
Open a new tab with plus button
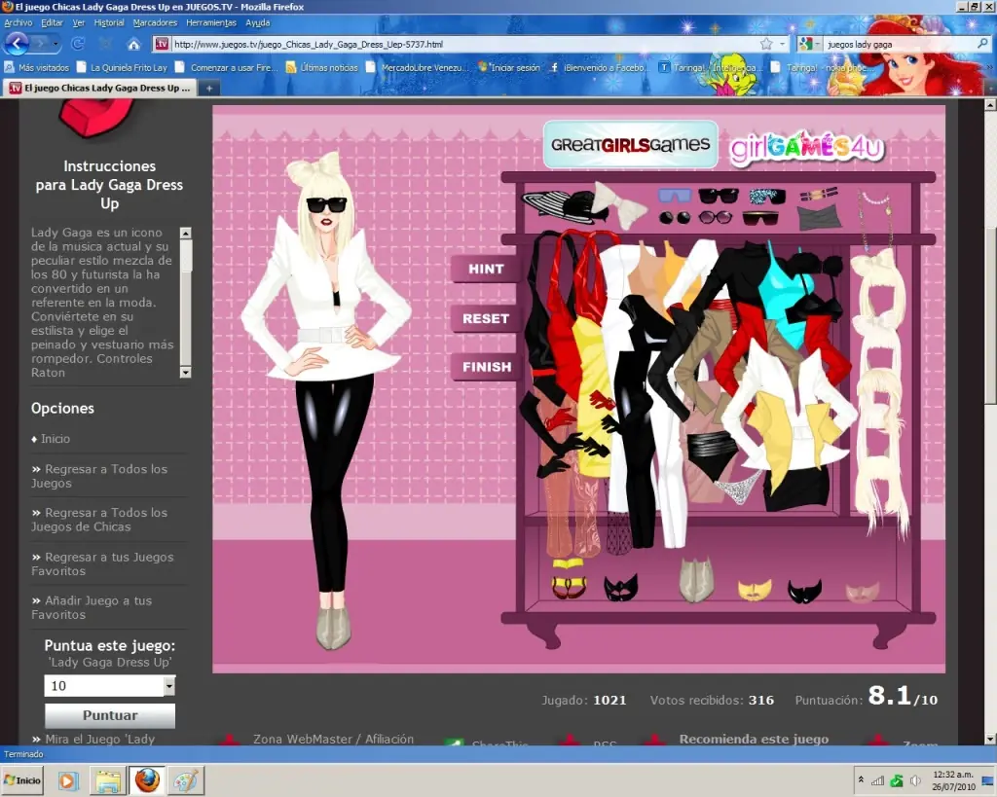[x=209, y=89]
